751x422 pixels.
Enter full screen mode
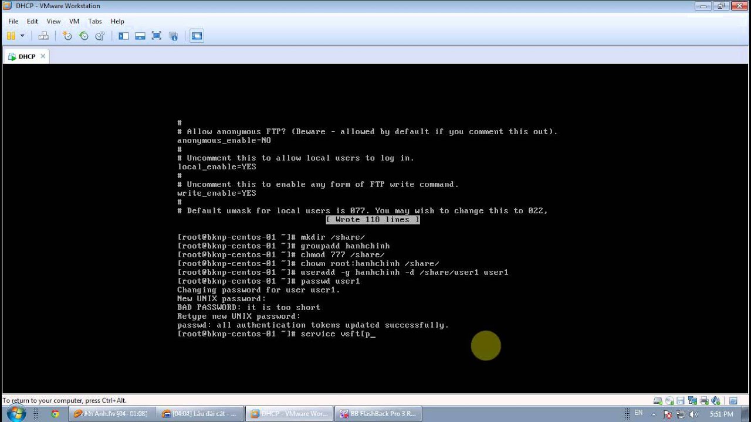click(157, 36)
